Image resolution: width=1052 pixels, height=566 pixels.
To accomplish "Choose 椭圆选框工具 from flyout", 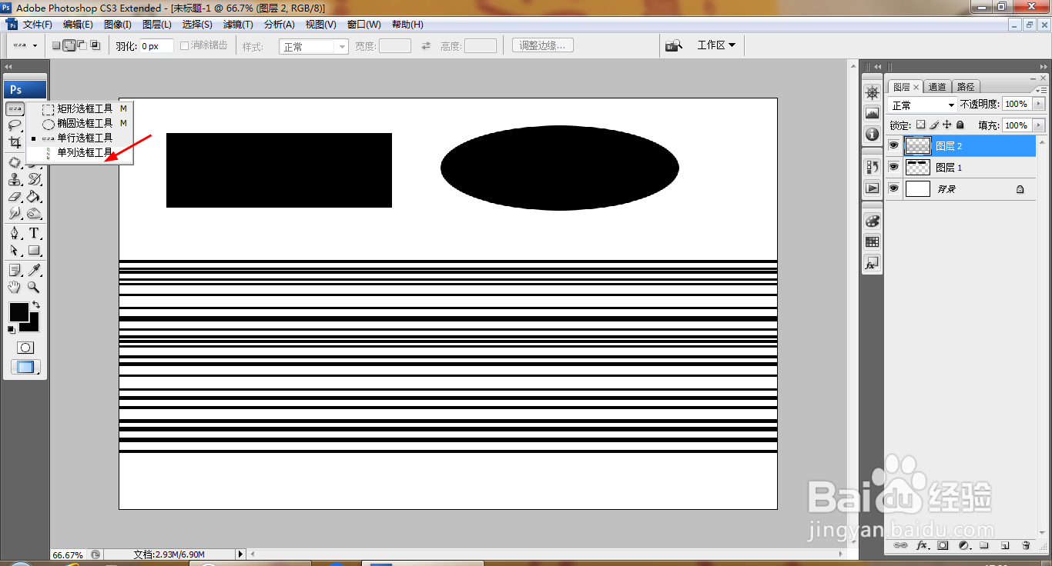I will tap(81, 123).
